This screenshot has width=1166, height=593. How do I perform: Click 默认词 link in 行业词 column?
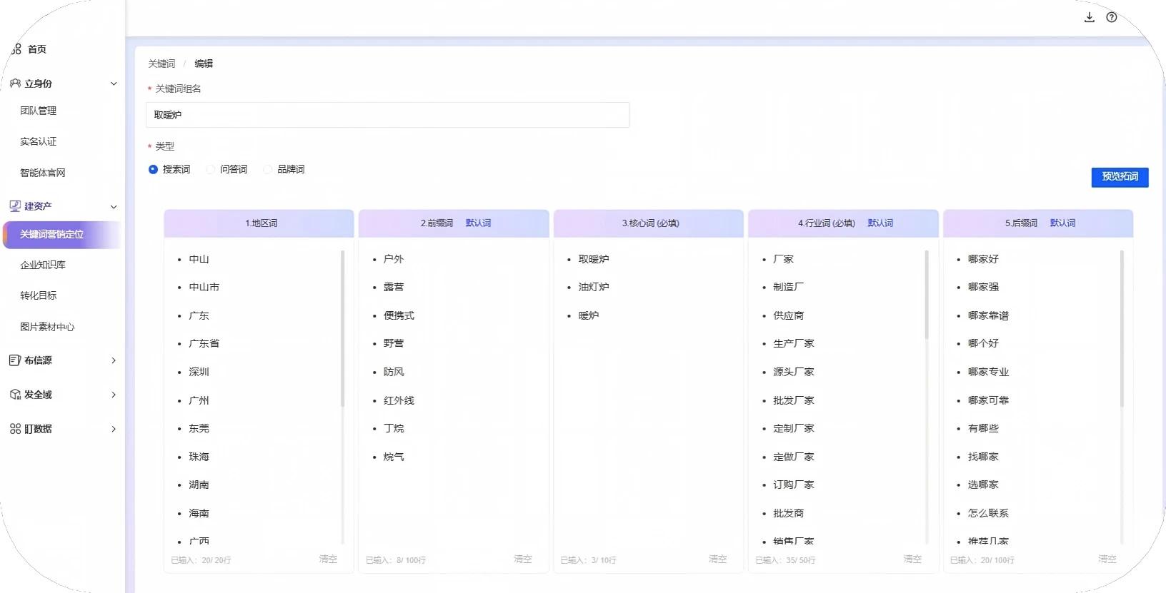click(880, 223)
